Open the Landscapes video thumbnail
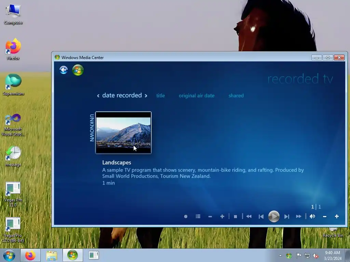Viewport: 350px width, 262px height. click(123, 133)
